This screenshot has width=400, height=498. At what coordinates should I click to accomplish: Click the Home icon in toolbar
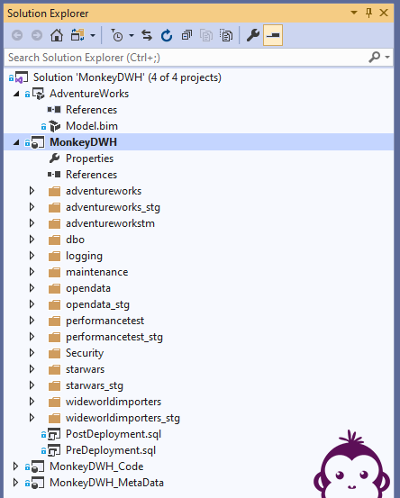tap(57, 35)
